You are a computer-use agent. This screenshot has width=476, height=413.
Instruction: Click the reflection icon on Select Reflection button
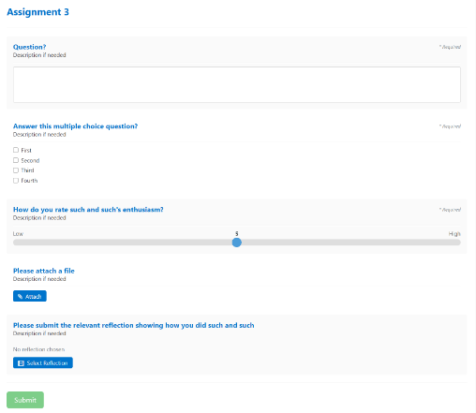[21, 363]
